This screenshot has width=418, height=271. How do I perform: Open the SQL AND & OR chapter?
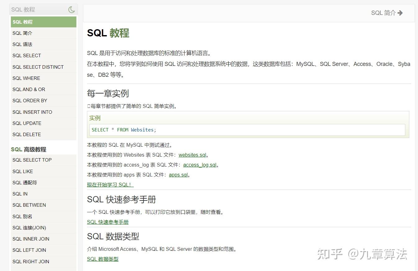tap(29, 89)
